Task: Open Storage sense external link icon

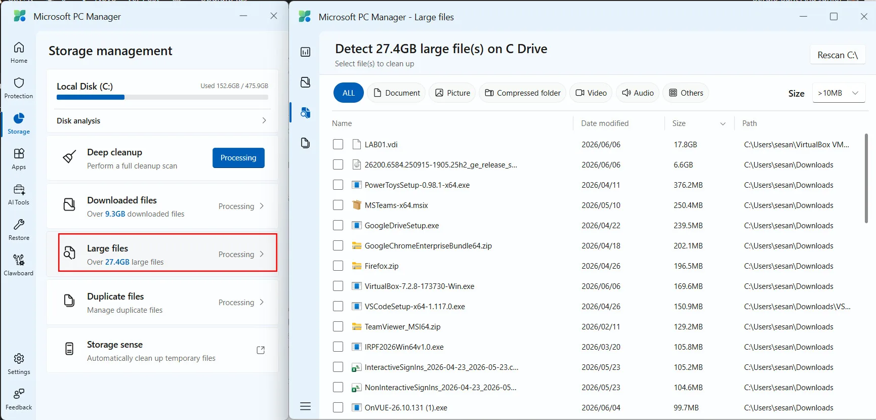Action: click(261, 350)
